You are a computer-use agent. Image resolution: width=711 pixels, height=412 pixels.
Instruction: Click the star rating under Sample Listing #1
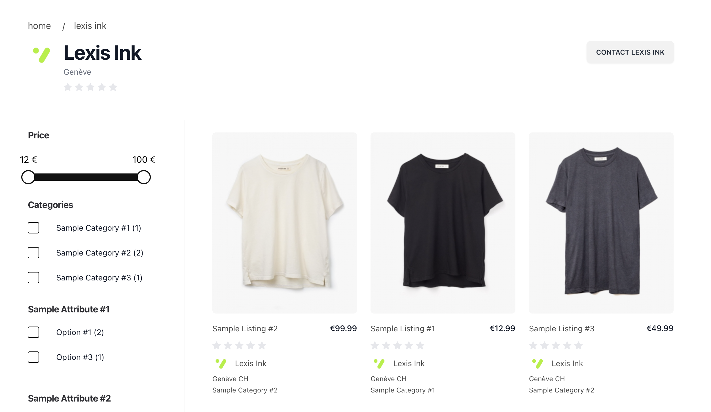tap(397, 346)
